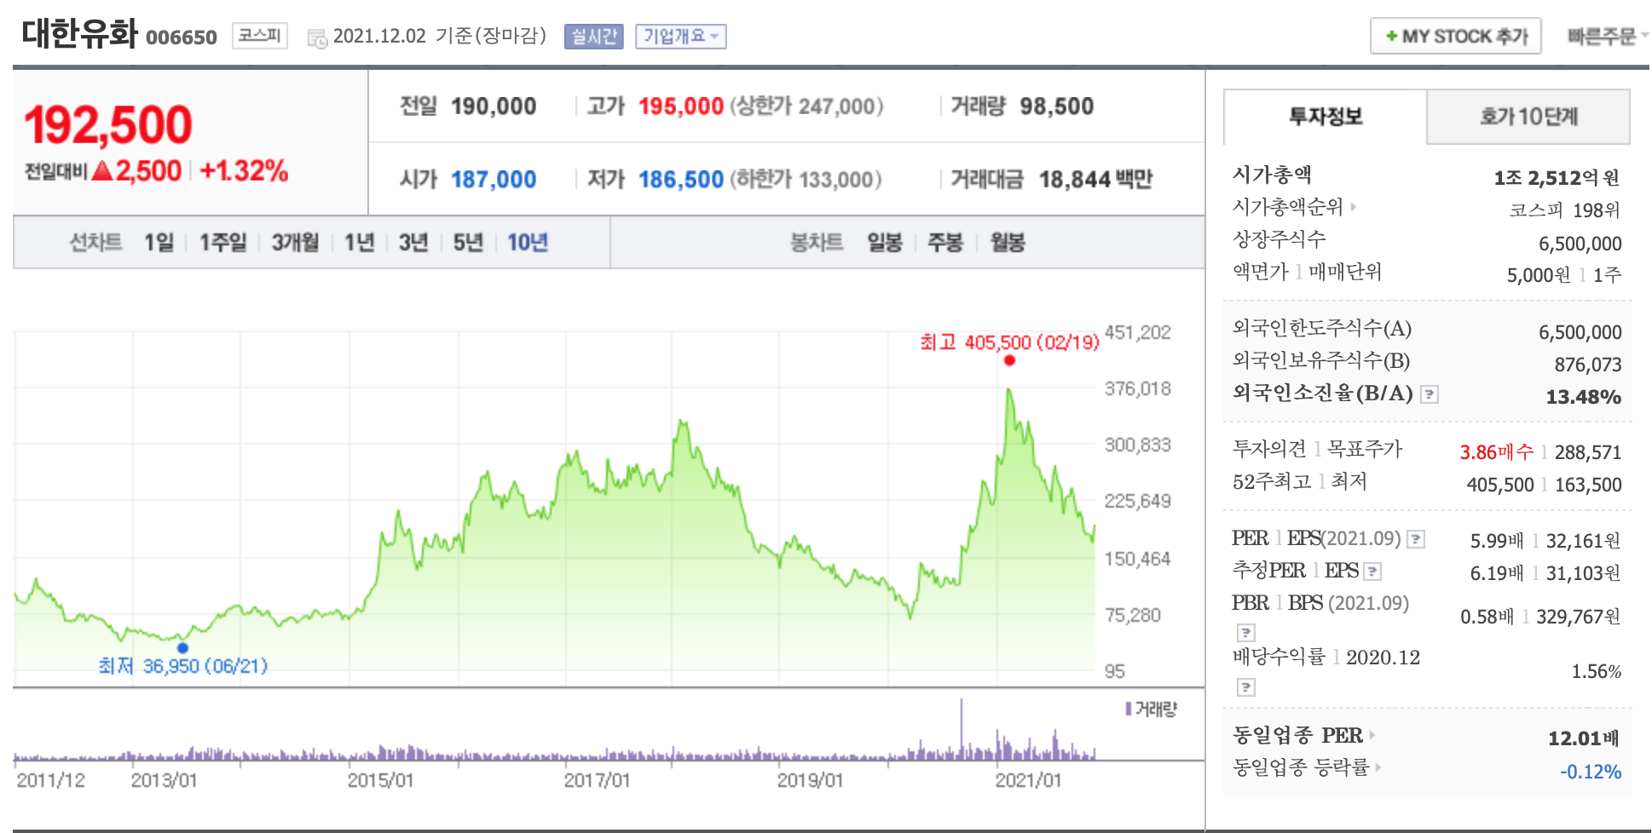Select the 월봉 candle chart
The height and width of the screenshot is (833, 1652).
pyautogui.click(x=1008, y=243)
